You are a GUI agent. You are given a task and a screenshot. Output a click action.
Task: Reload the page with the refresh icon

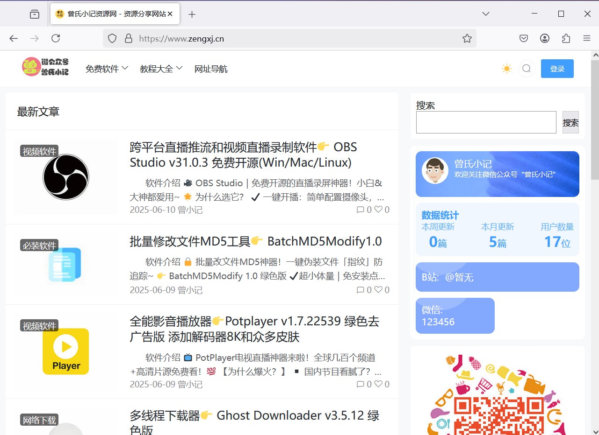56,38
